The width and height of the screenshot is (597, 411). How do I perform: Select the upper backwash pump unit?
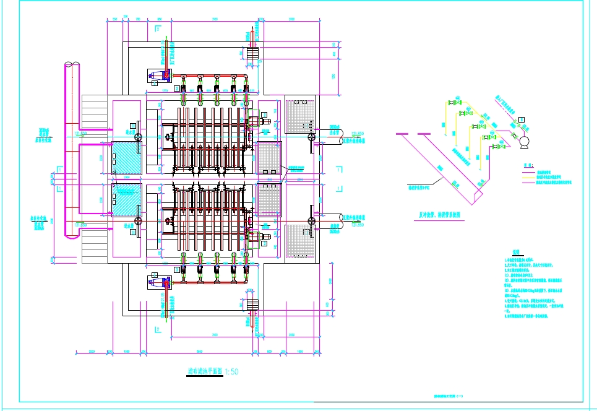(x=159, y=76)
